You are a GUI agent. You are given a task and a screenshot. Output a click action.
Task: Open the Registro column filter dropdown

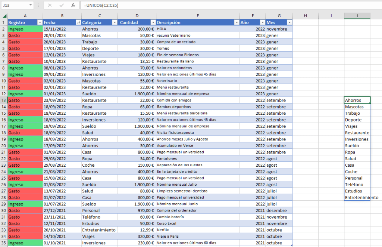(x=40, y=22)
